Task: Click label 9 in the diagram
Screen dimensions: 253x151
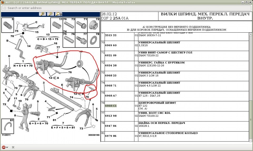Action: 38,101
